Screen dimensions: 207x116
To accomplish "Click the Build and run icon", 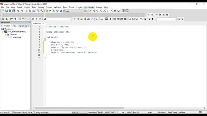I will (x=54, y=11).
